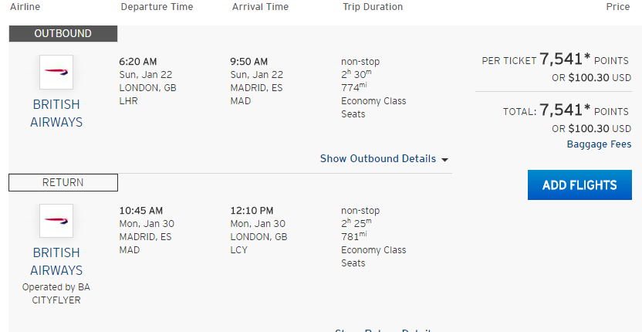The height and width of the screenshot is (332, 642).
Task: Open the return BRITISH AIRWAYS airline link
Action: pyautogui.click(x=56, y=262)
